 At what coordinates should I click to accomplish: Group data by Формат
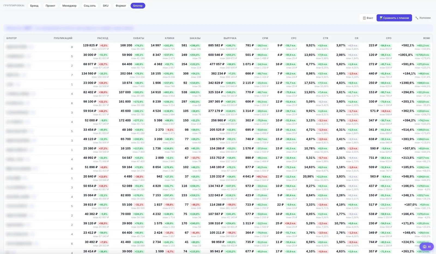pyautogui.click(x=121, y=6)
